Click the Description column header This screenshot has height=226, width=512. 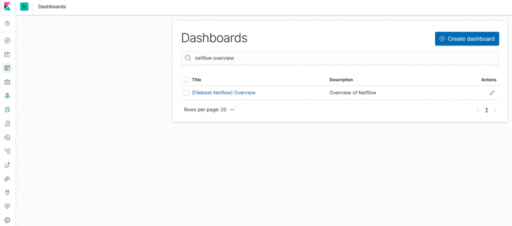click(x=341, y=80)
